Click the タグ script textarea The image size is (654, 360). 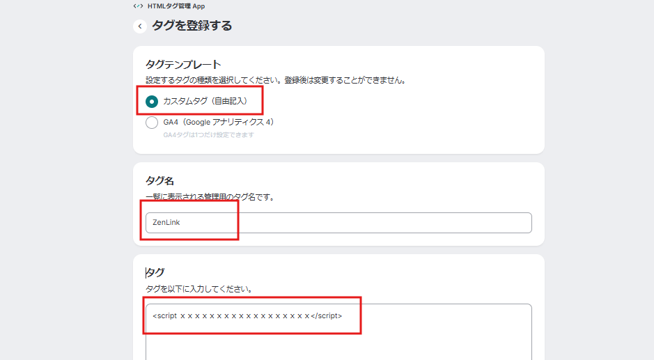coord(338,332)
